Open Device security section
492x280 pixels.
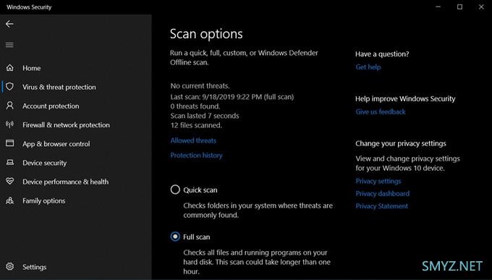click(x=45, y=163)
